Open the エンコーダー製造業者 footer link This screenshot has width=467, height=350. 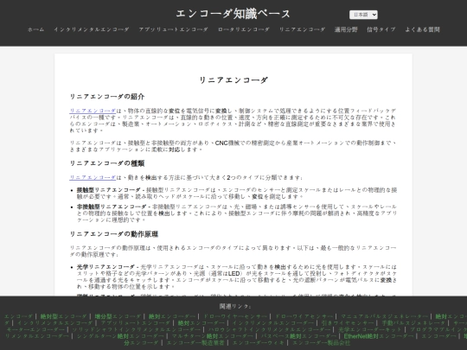[195, 342]
